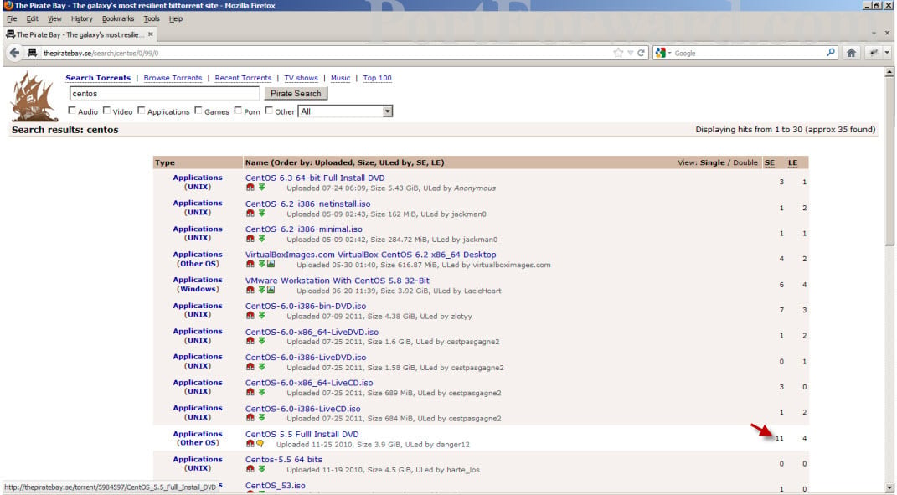
Task: Click page scrollbar down arrow
Action: point(889,488)
